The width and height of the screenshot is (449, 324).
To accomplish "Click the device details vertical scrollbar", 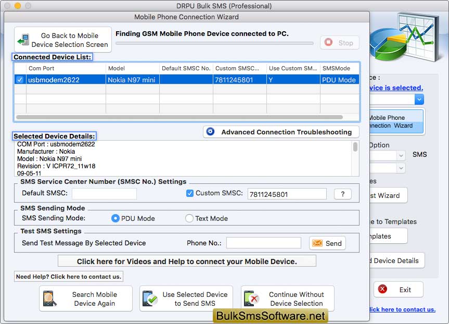I will 355,146.
